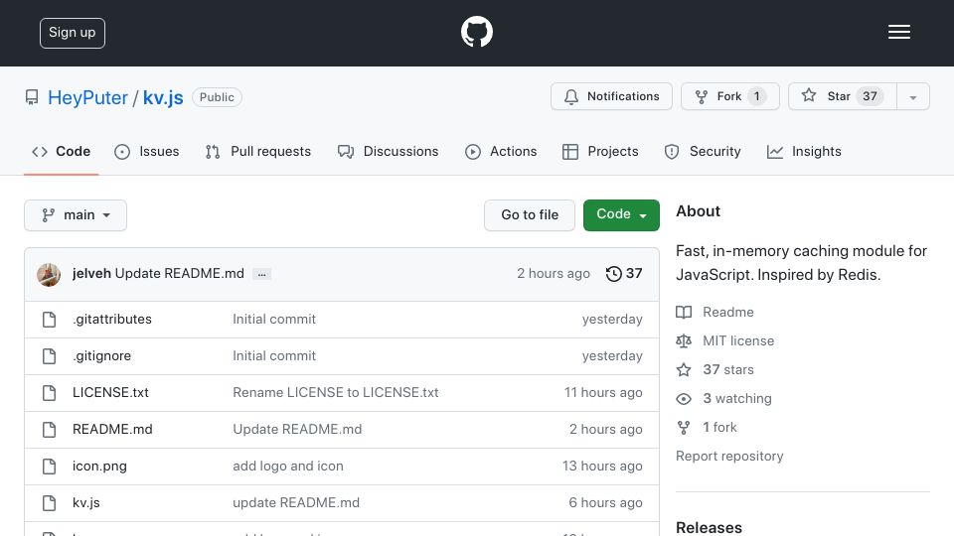Open the 3 watching link
954x536 pixels.
737,399
